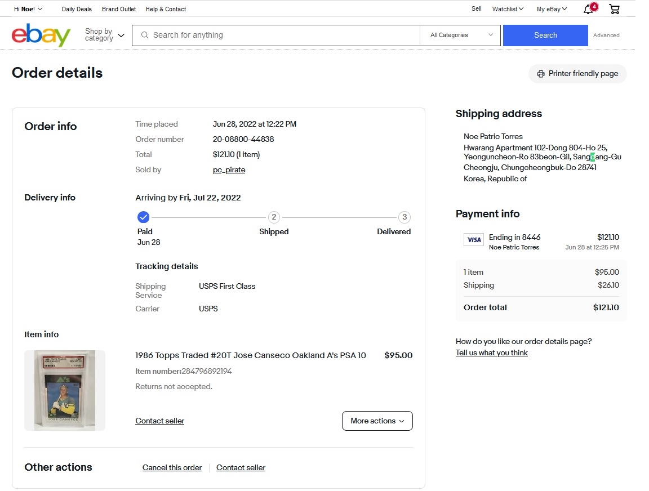Click Time placed value Jun 28, 2022
The height and width of the screenshot is (491, 649).
[x=255, y=124]
